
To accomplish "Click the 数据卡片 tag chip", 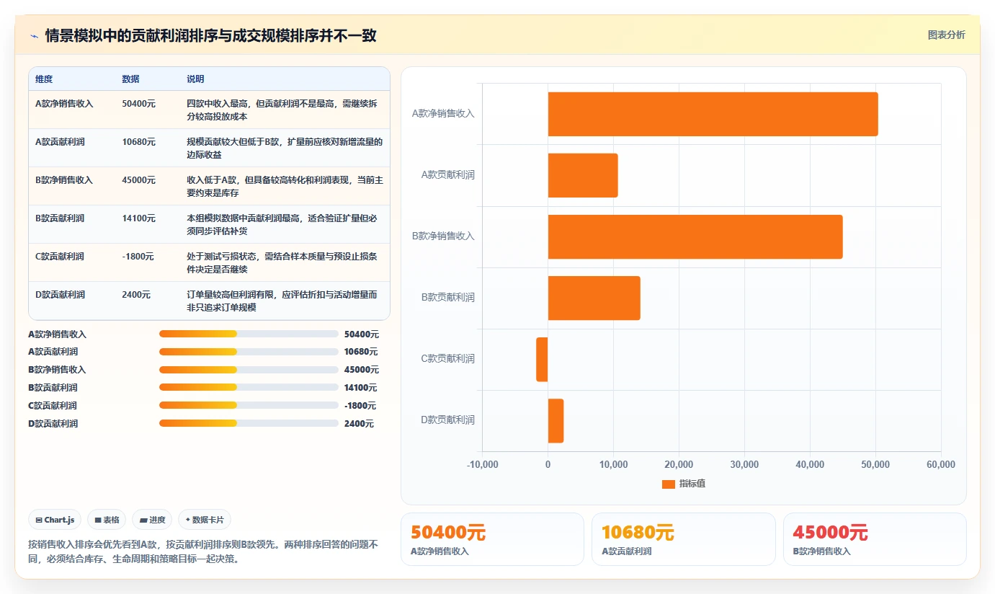I will coord(205,520).
